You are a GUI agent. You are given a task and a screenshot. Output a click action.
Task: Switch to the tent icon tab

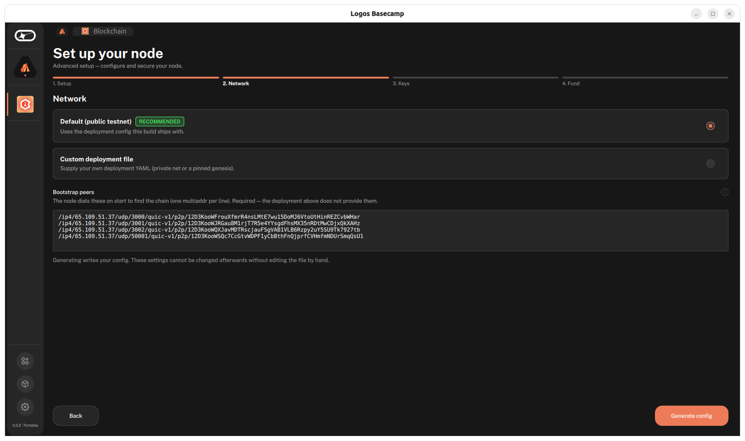[x=62, y=31]
